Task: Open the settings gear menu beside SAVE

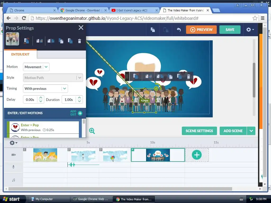Action: coord(250,30)
